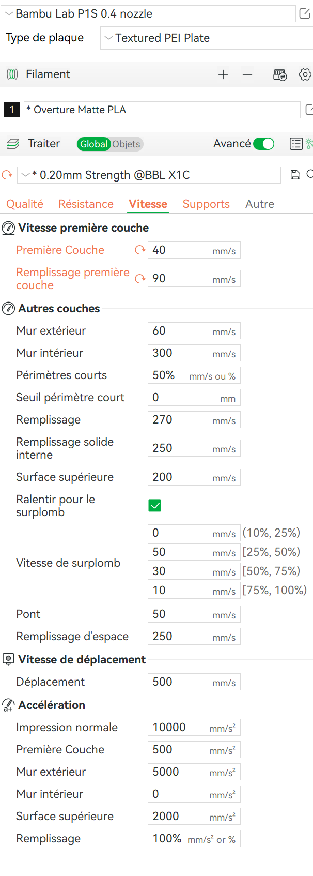
Task: Click the save process preset icon
Action: coord(295,175)
